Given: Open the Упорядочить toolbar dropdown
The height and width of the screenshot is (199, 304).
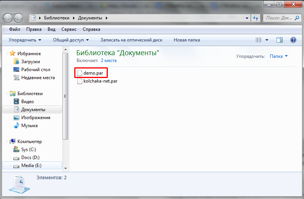Looking at the screenshot, I should click(25, 40).
